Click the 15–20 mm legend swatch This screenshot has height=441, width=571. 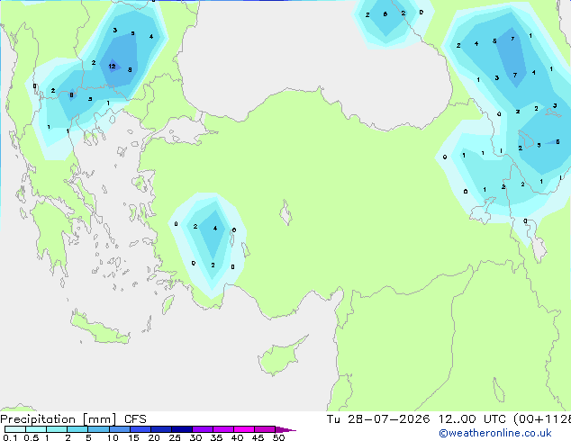click(140, 429)
